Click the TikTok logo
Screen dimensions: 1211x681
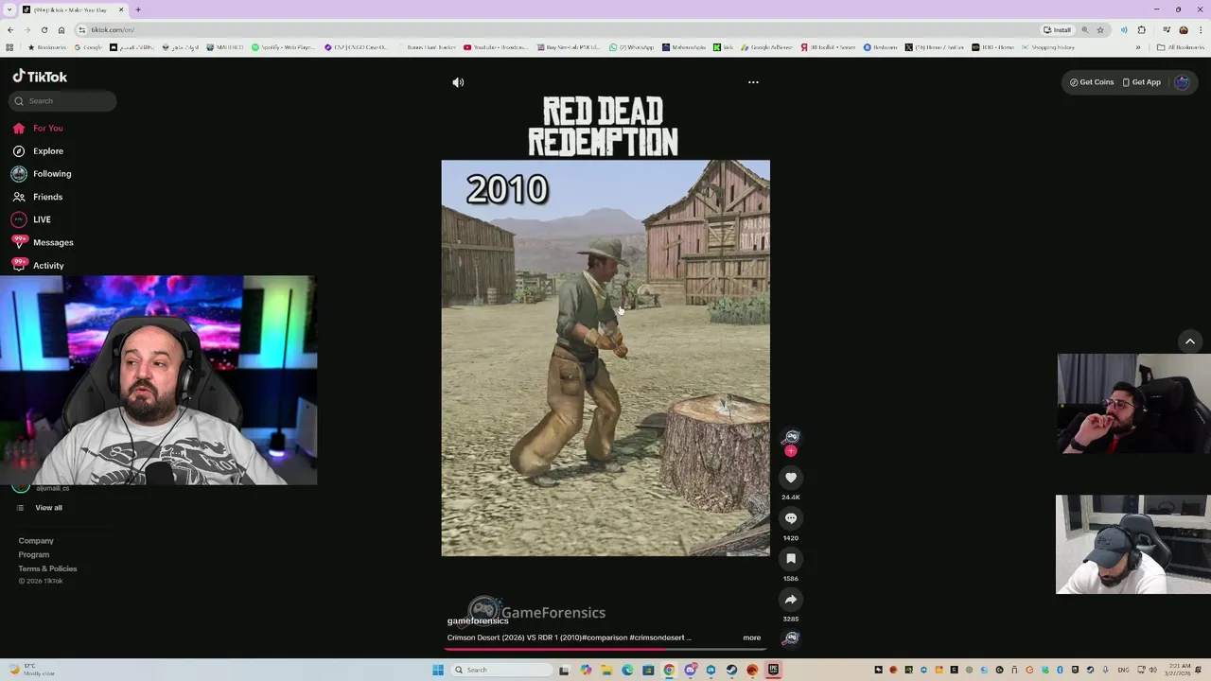tap(40, 77)
